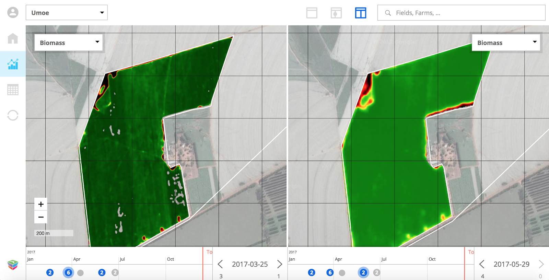Switch to map with pin layout

[336, 13]
